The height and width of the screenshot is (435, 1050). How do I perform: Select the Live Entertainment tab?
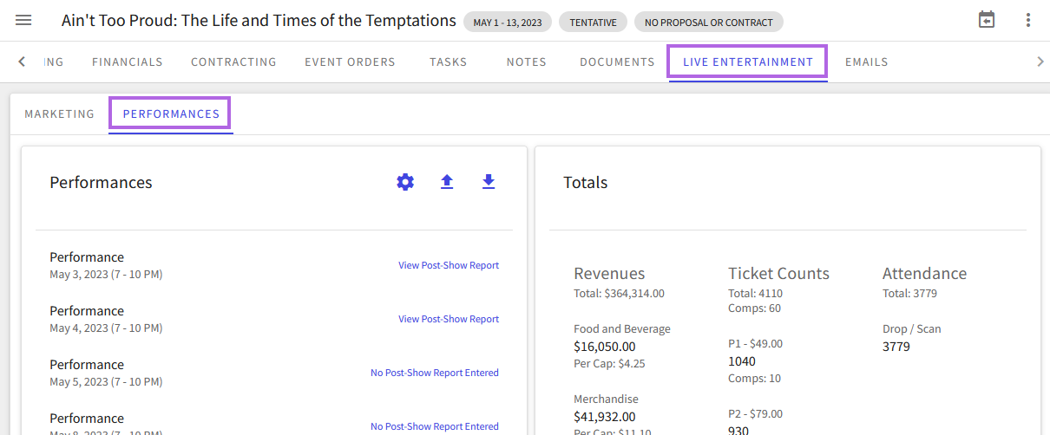[x=748, y=62]
